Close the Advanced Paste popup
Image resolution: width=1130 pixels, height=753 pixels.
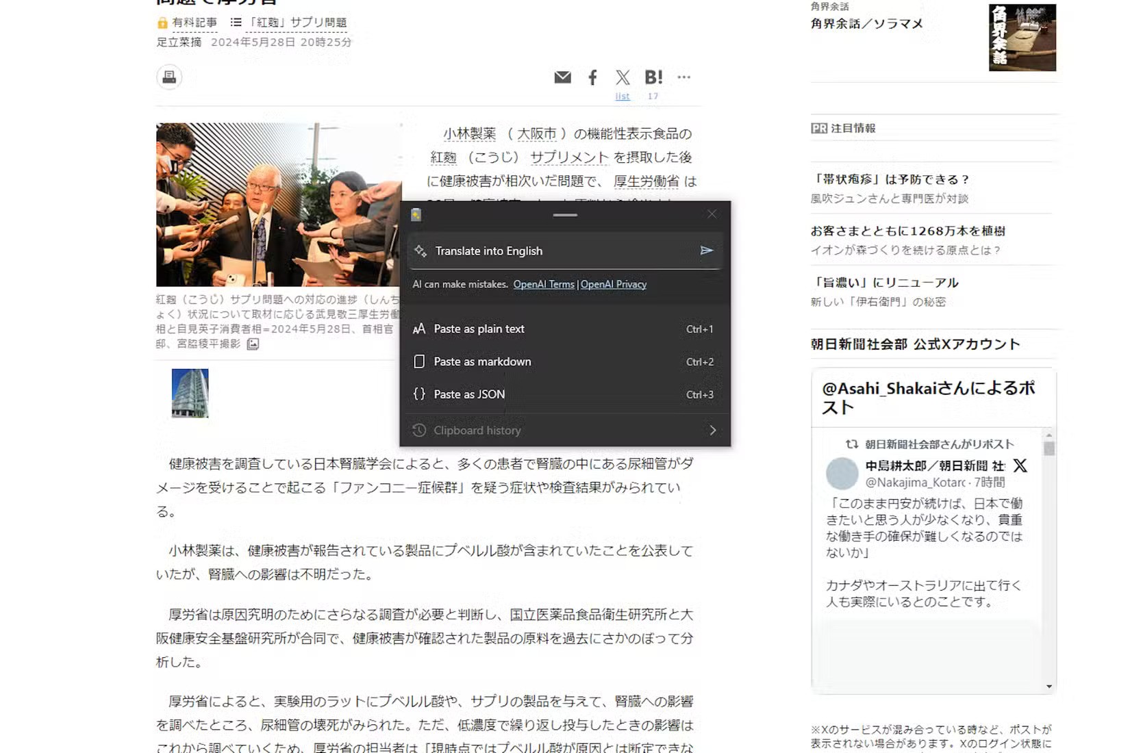[x=712, y=214]
